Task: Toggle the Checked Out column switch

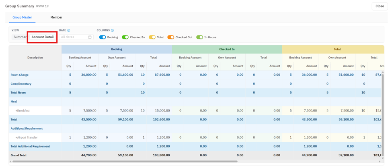Action: pyautogui.click(x=171, y=37)
